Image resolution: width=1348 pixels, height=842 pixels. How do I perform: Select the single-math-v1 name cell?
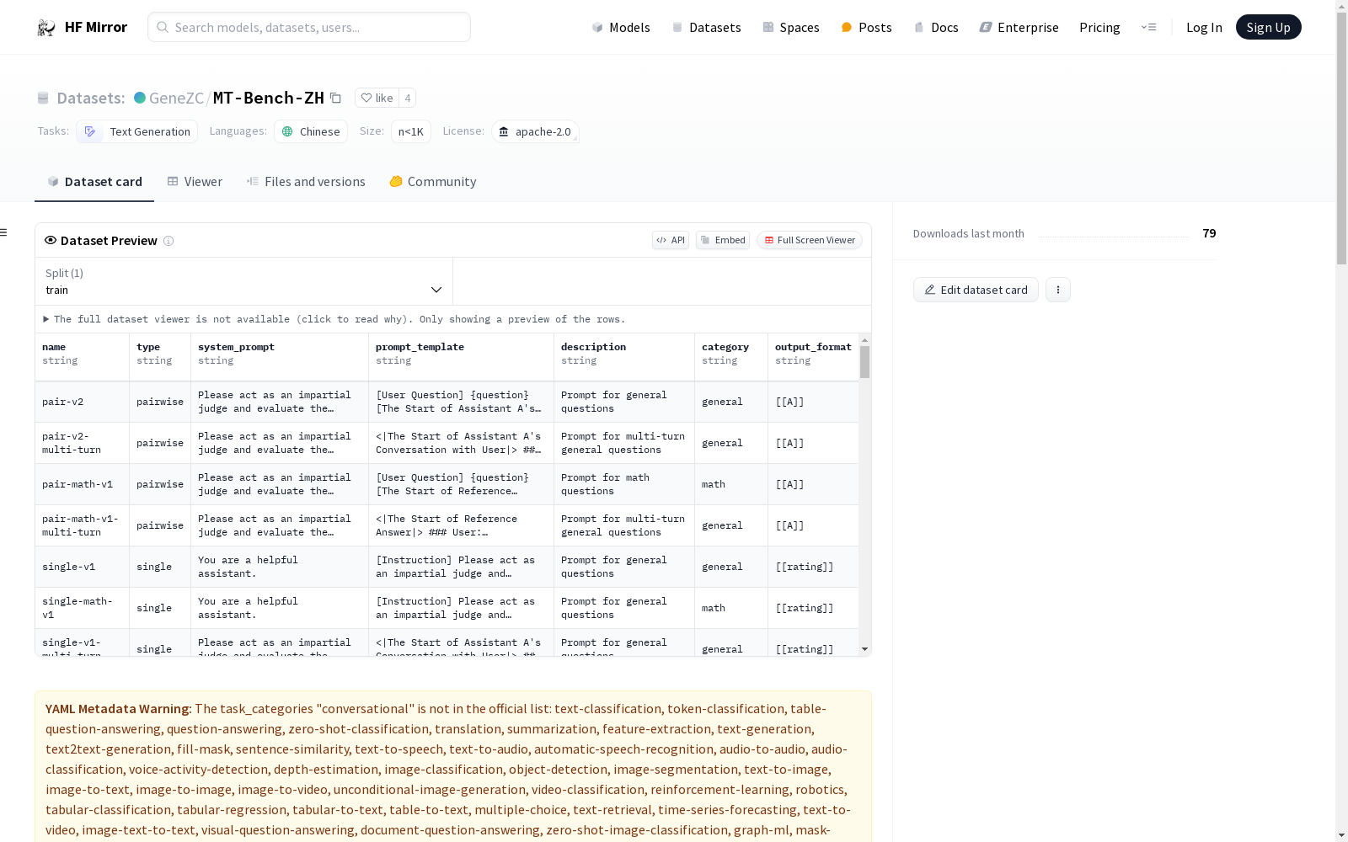(x=82, y=608)
